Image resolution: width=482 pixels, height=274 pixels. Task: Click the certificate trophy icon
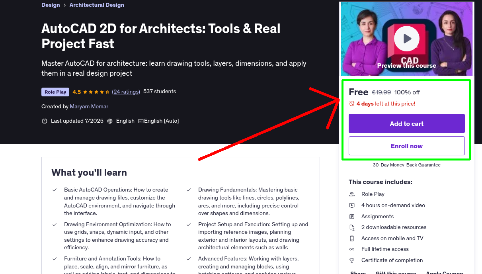352,260
